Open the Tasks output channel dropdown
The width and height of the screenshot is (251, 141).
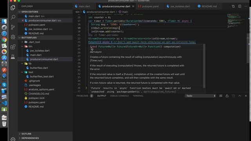point(200,96)
